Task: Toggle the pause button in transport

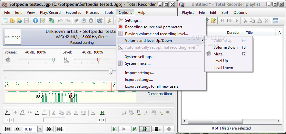Action: pyautogui.click(x=145, y=129)
